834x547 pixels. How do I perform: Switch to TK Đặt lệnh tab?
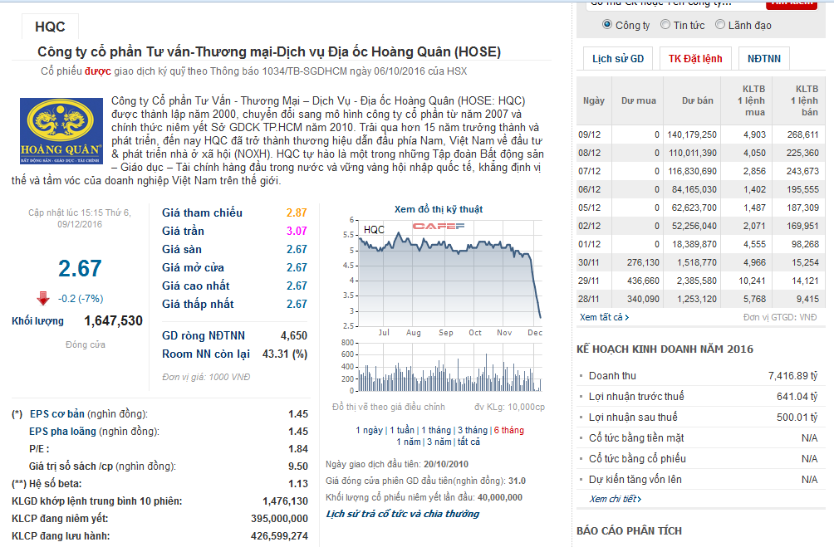tap(695, 58)
